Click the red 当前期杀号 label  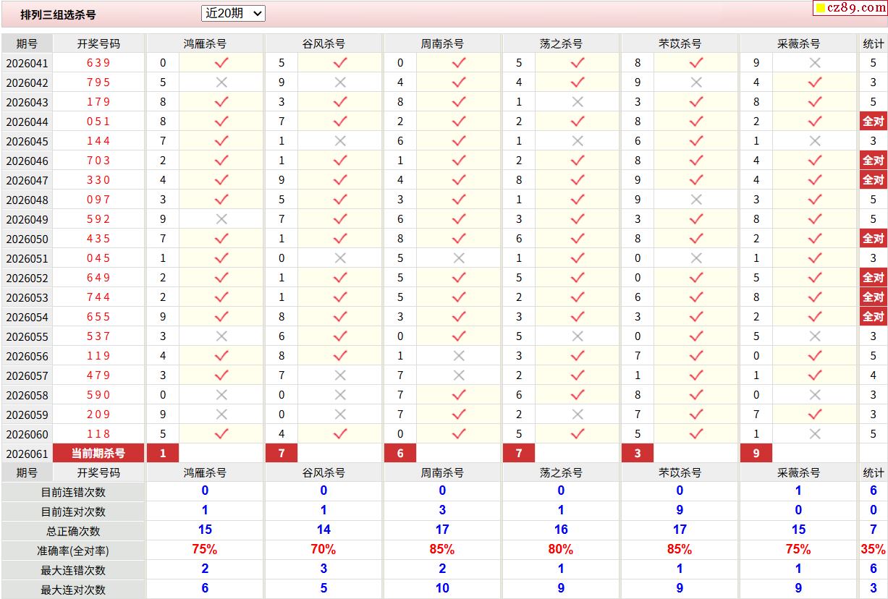coord(98,454)
